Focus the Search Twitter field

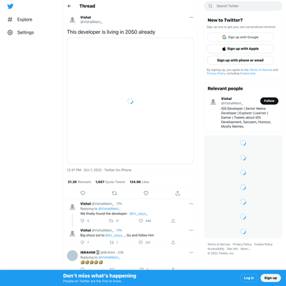pyautogui.click(x=243, y=6)
